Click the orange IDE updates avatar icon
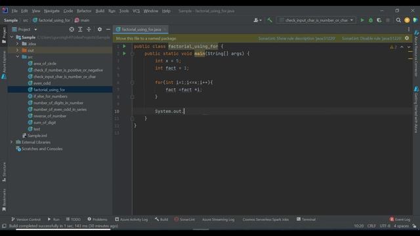The height and width of the screenshot is (236, 420). (407, 20)
